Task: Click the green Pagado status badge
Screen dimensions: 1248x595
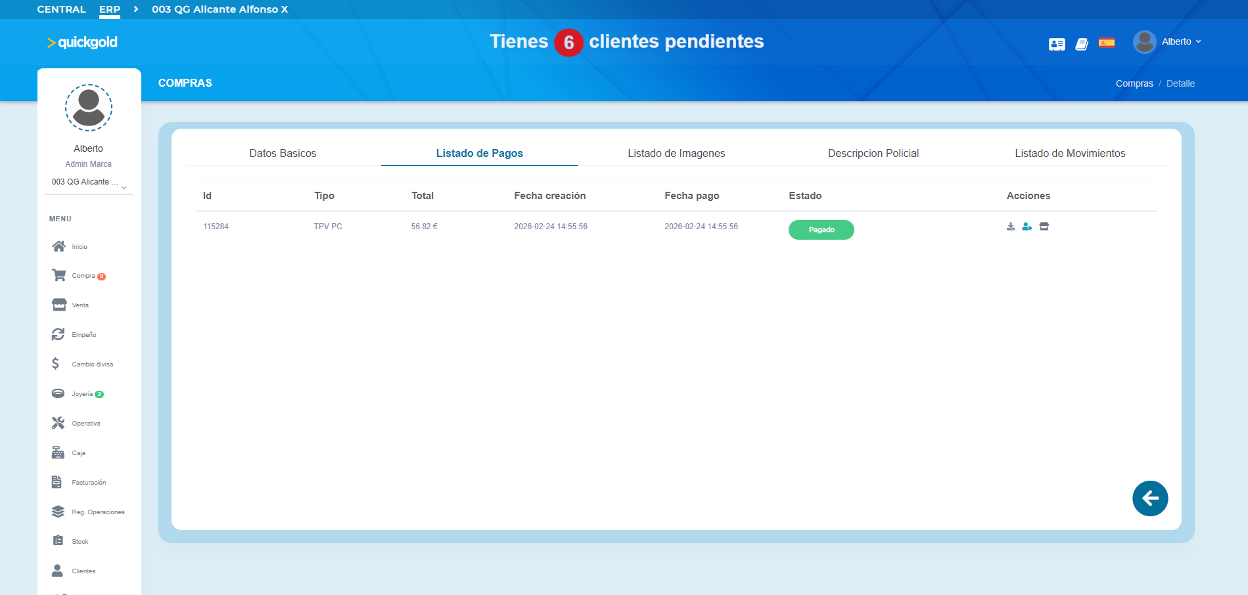Action: [x=821, y=230]
